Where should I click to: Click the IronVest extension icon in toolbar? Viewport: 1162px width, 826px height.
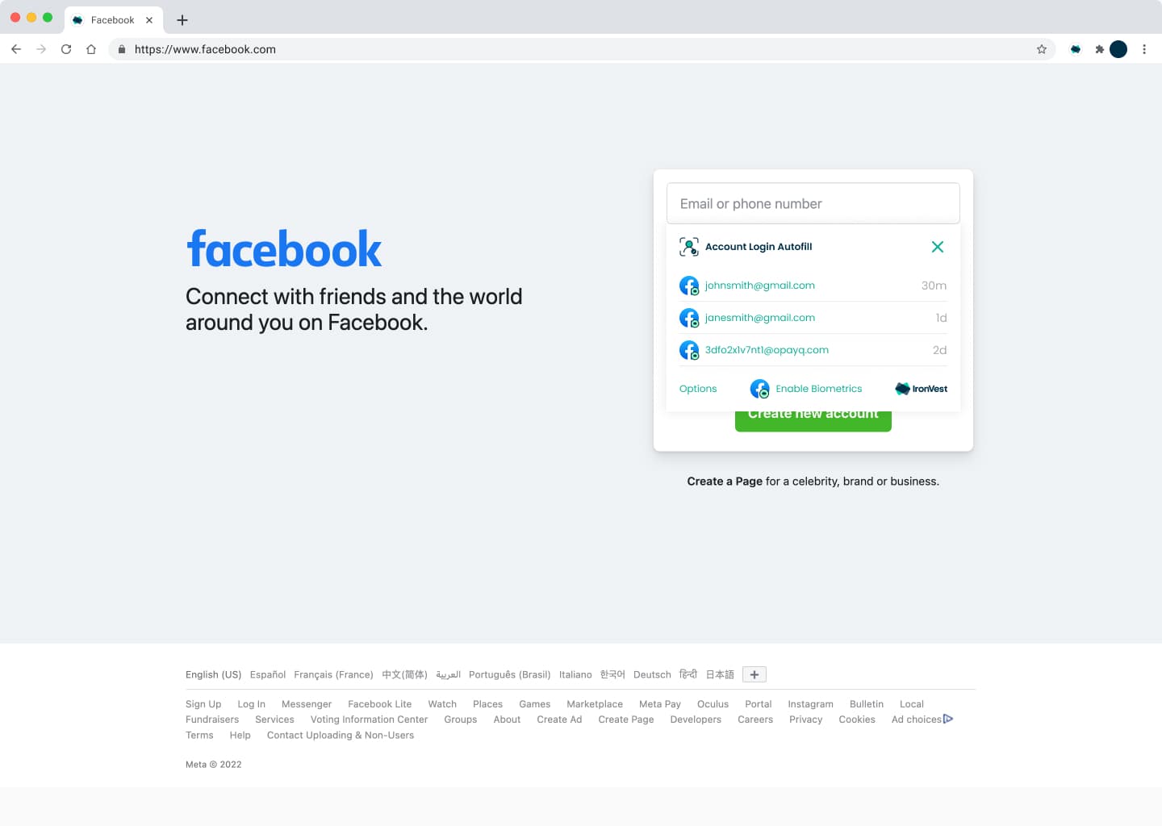(x=1075, y=49)
